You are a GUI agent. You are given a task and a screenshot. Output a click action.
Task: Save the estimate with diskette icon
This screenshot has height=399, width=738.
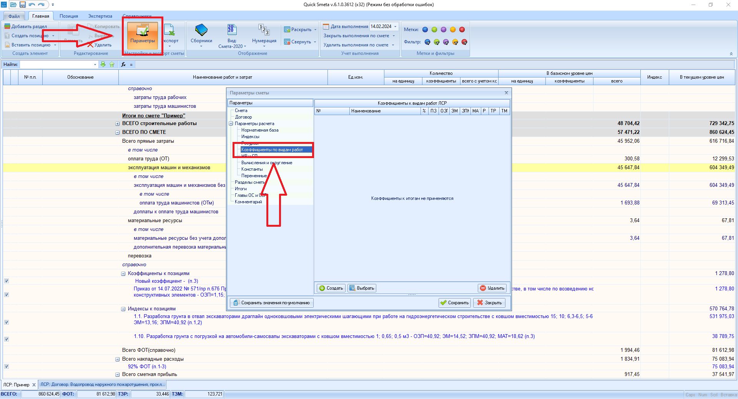click(x=23, y=5)
